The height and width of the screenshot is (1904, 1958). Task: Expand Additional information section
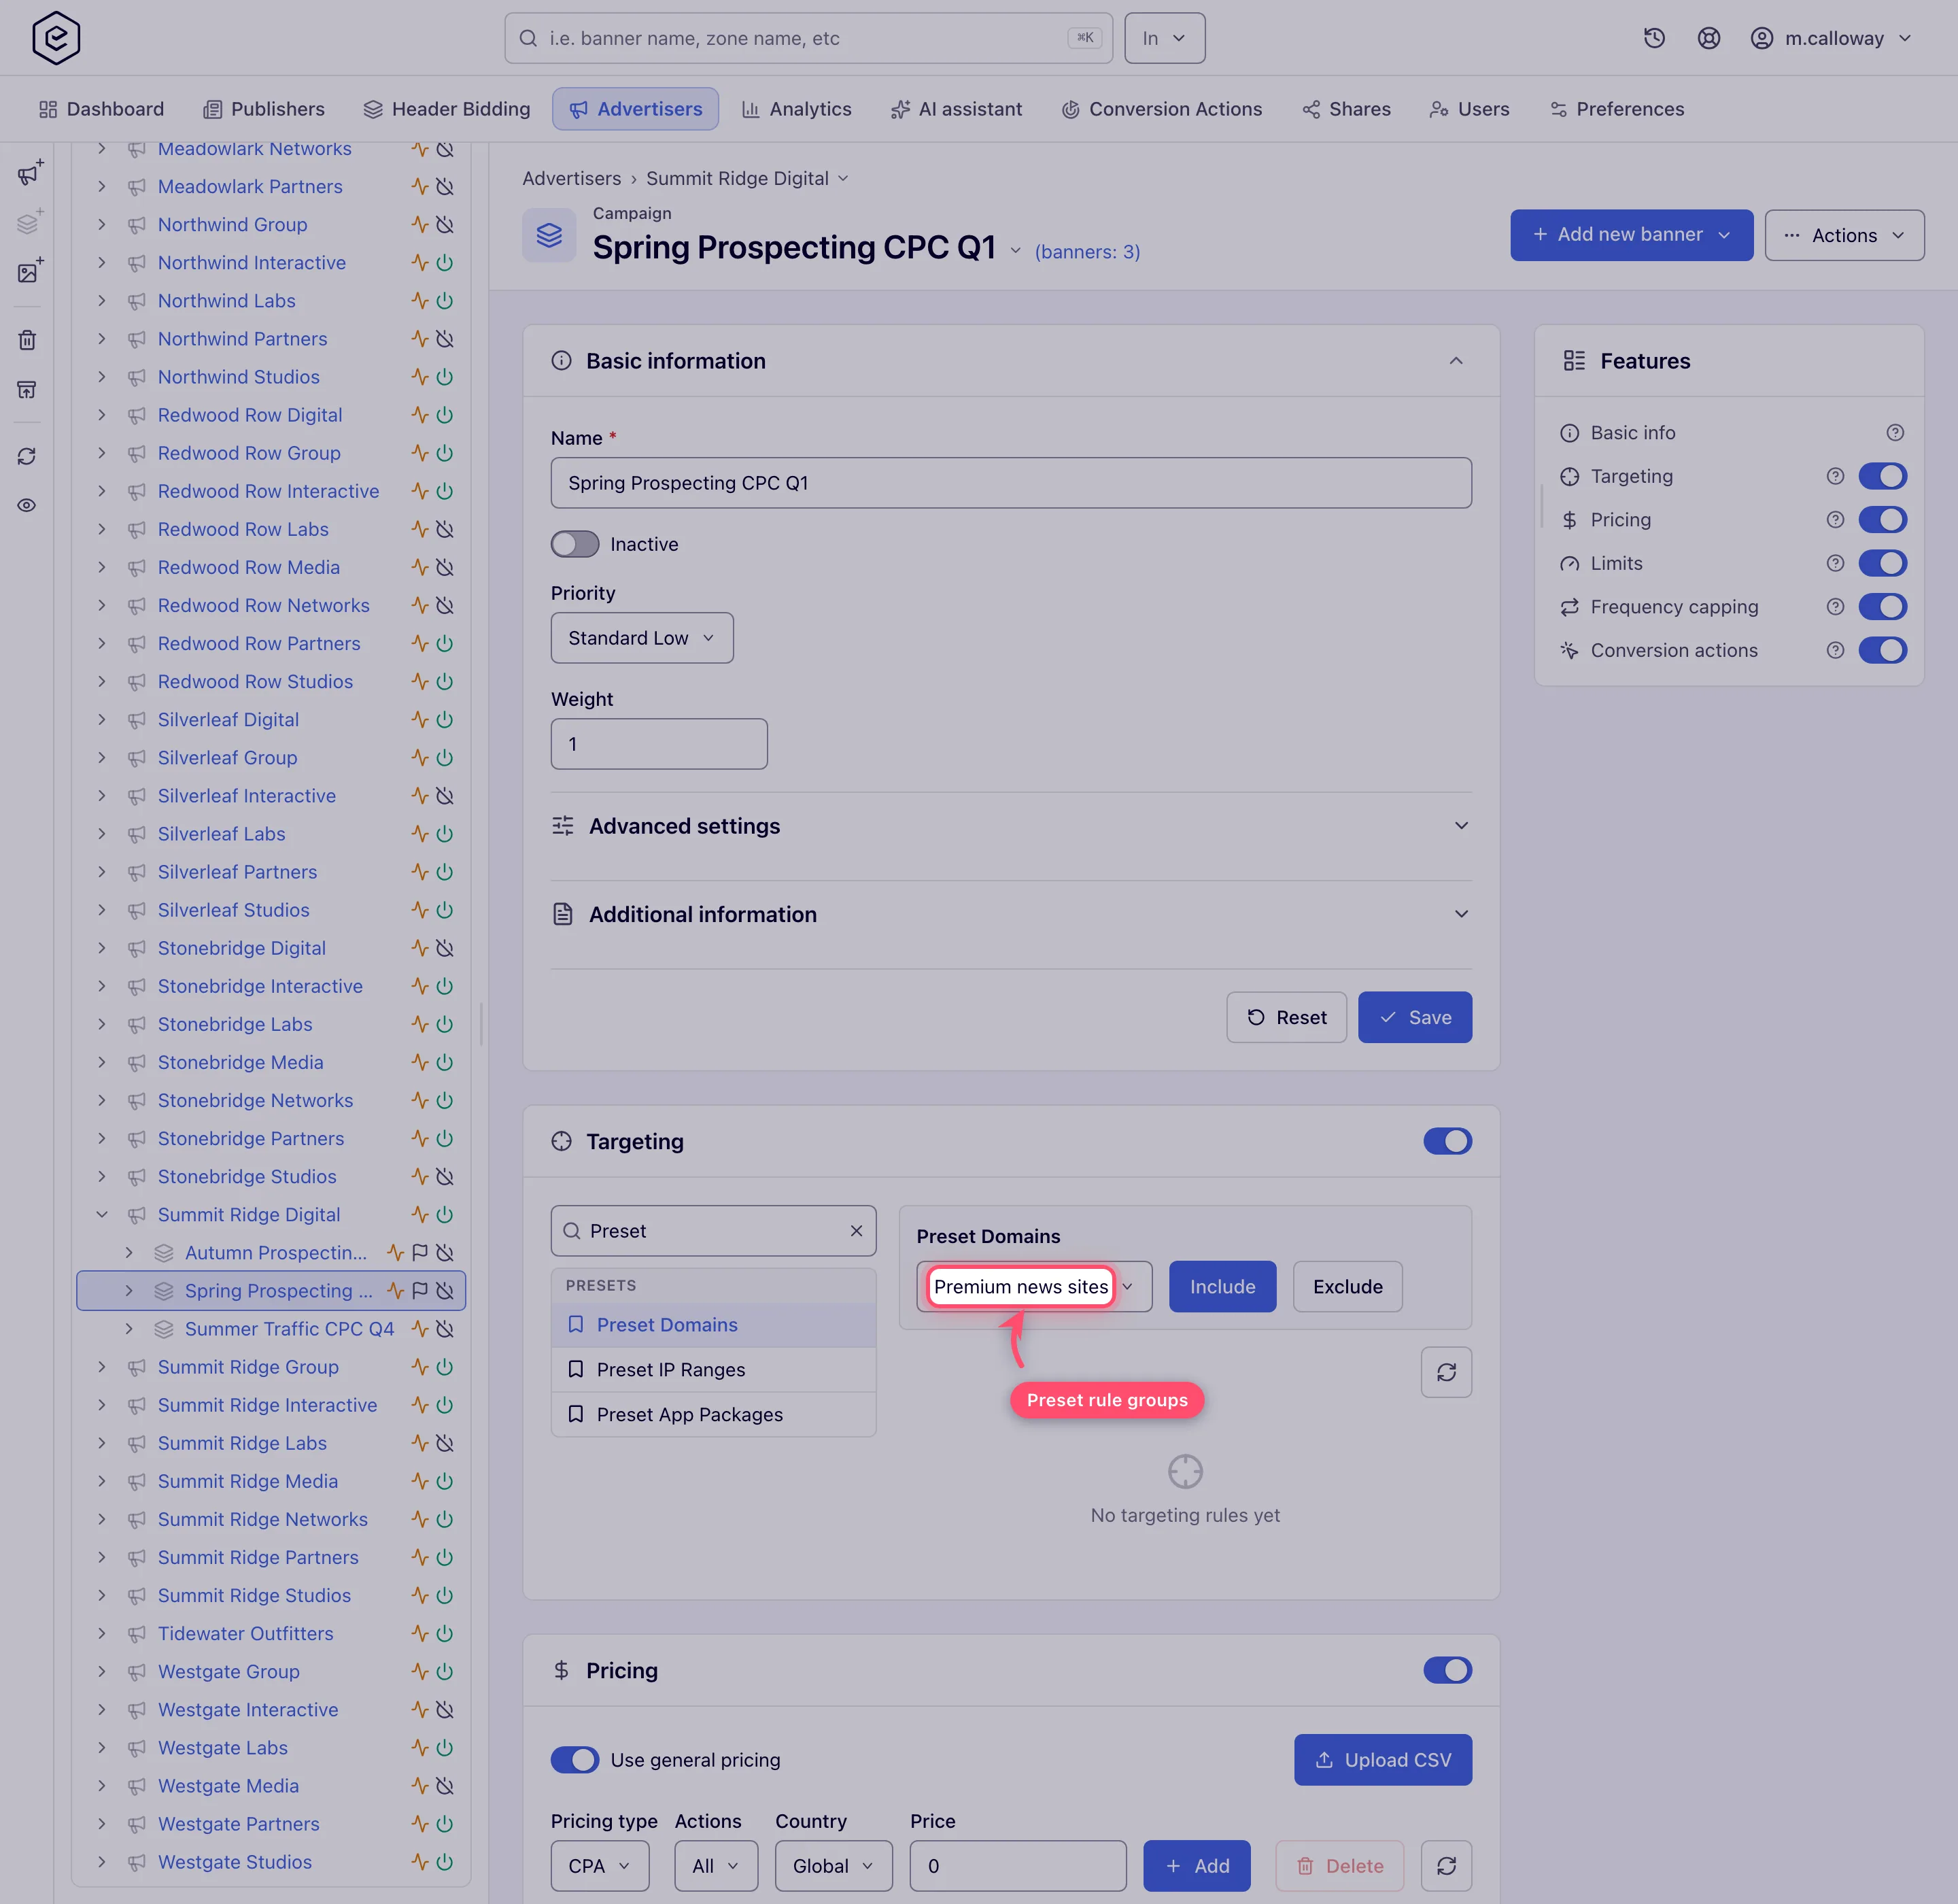(x=1011, y=914)
